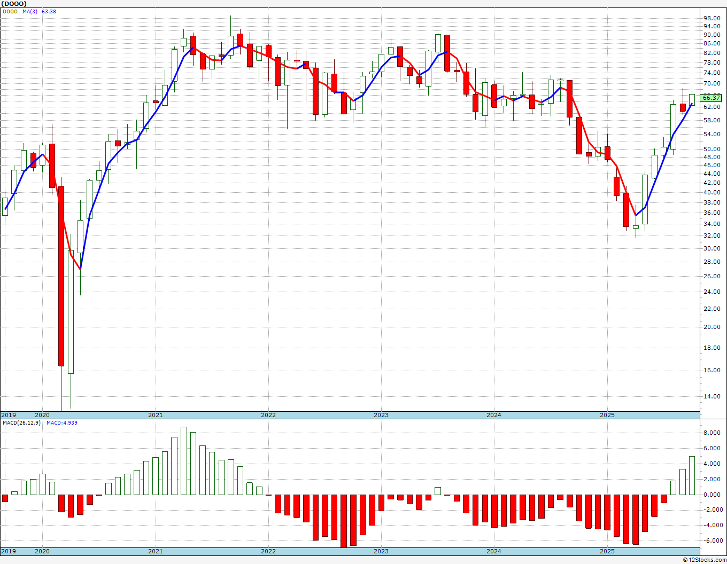Click 2023 on the price chart time axis

point(381,415)
